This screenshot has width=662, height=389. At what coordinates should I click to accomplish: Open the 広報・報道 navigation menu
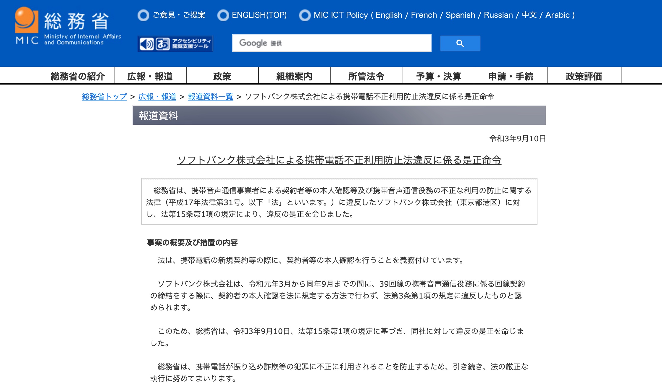[x=150, y=76]
